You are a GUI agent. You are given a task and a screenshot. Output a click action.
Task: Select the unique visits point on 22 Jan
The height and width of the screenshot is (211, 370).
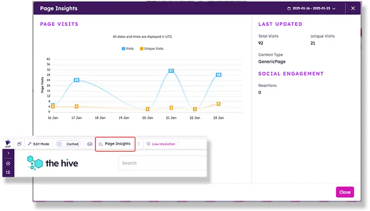(x=195, y=109)
